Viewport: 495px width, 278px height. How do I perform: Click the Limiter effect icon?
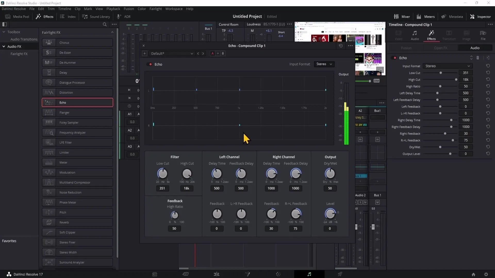49,152
